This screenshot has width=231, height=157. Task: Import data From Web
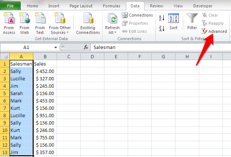pyautogui.click(x=24, y=24)
